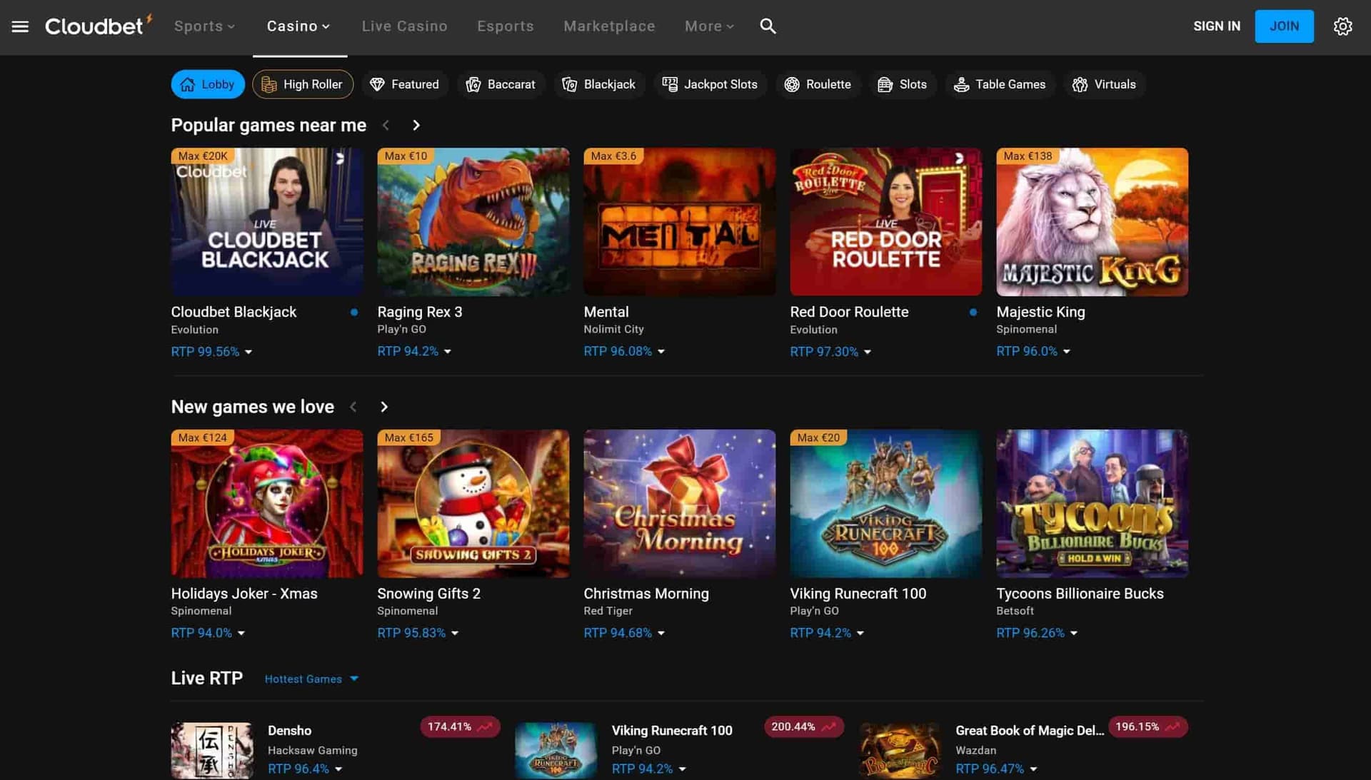This screenshot has width=1371, height=780.
Task: Expand RTP details for Cloudbet Blackjack
Action: [211, 351]
